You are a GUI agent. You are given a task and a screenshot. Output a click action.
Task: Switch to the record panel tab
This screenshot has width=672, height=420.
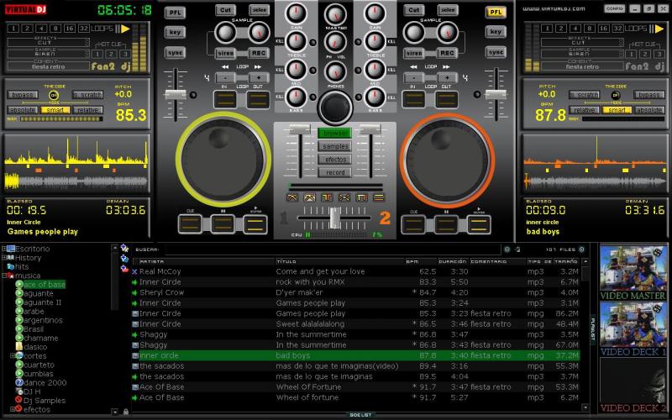coord(335,172)
